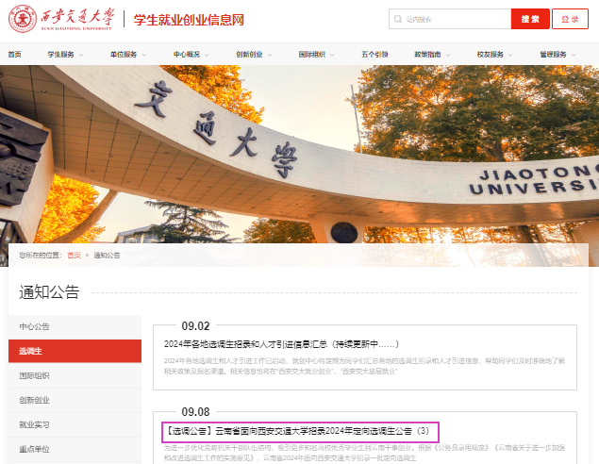Viewport: 599px width, 464px height.
Task: Select the 五个引领 menu item
Action: [x=374, y=55]
